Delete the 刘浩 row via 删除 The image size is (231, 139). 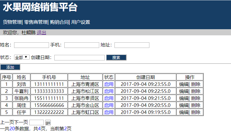196,84
